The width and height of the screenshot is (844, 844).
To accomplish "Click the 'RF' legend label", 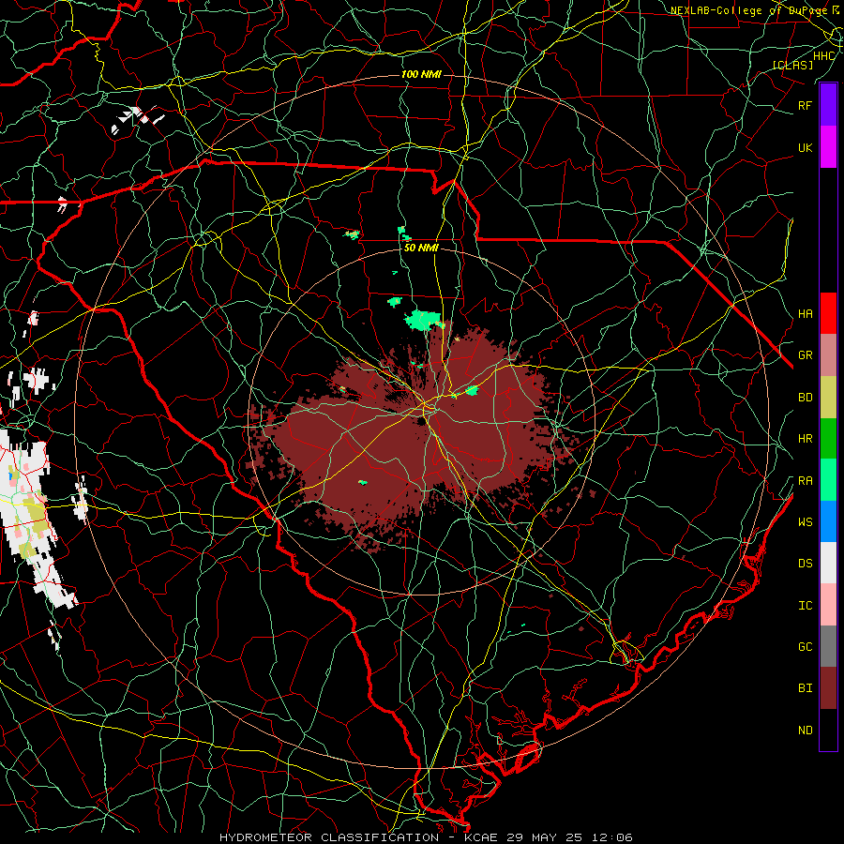I will pos(805,105).
